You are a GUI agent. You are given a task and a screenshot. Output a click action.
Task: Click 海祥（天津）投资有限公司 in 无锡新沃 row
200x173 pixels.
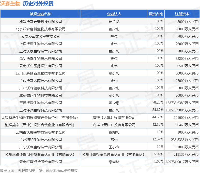(x=114, y=118)
